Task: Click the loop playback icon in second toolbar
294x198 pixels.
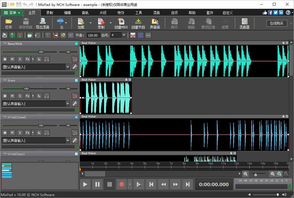Action: click(x=5, y=35)
